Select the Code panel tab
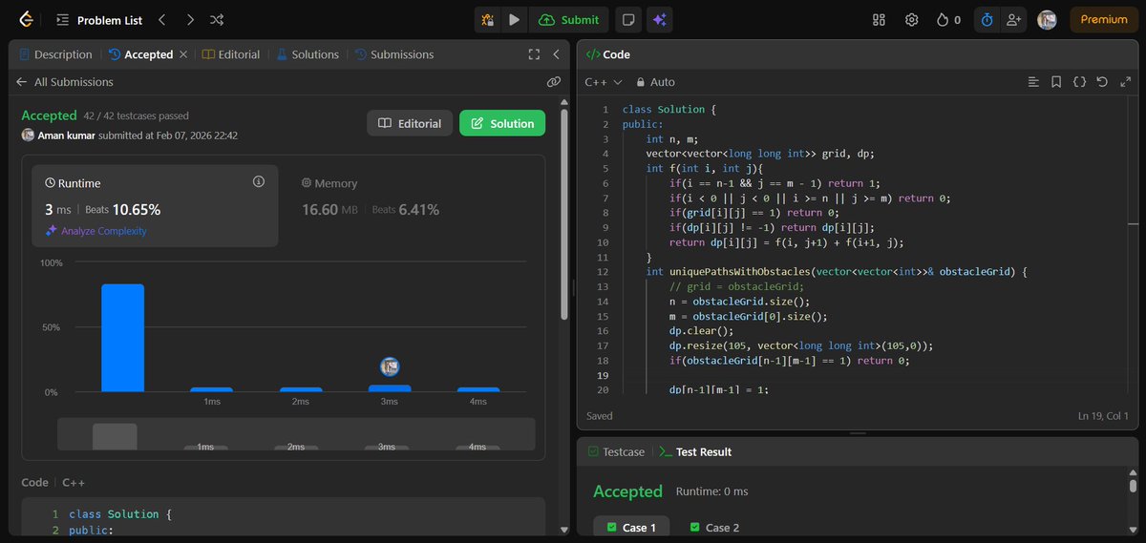The width and height of the screenshot is (1146, 543). pyautogui.click(x=607, y=54)
